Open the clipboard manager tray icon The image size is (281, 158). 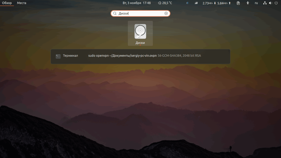[x=238, y=3]
